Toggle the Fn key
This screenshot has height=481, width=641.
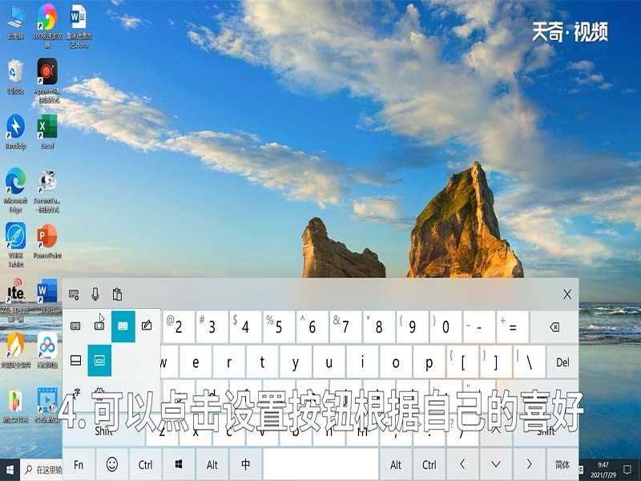tap(79, 464)
